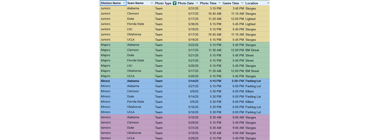This screenshot has width=369, height=140.
Task: Open the Team Name filter dropdown
Action: pyautogui.click(x=152, y=3)
